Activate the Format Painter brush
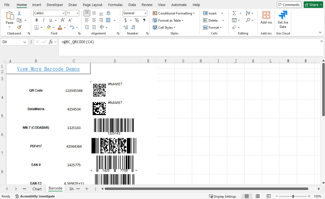Viewport: 325px width, 199px height. click(x=19, y=27)
